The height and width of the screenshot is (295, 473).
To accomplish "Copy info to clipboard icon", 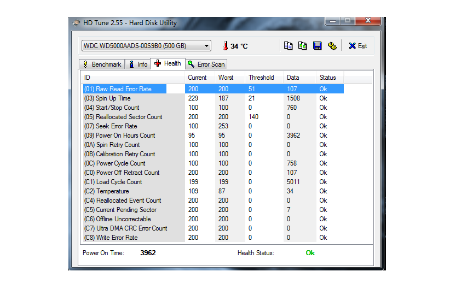I will click(x=288, y=46).
